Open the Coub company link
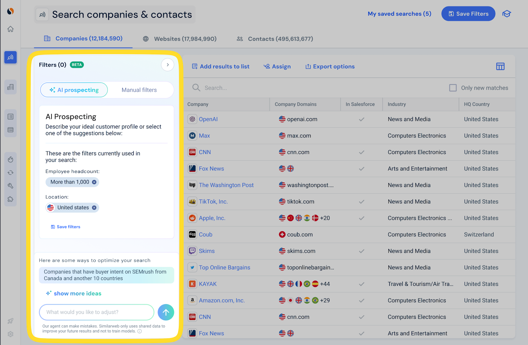 coord(206,234)
